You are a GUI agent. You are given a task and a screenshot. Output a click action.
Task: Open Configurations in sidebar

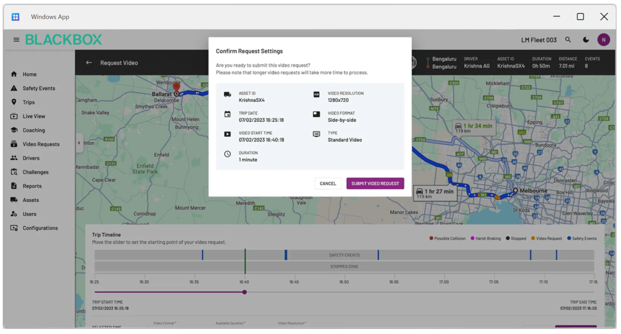click(x=39, y=228)
